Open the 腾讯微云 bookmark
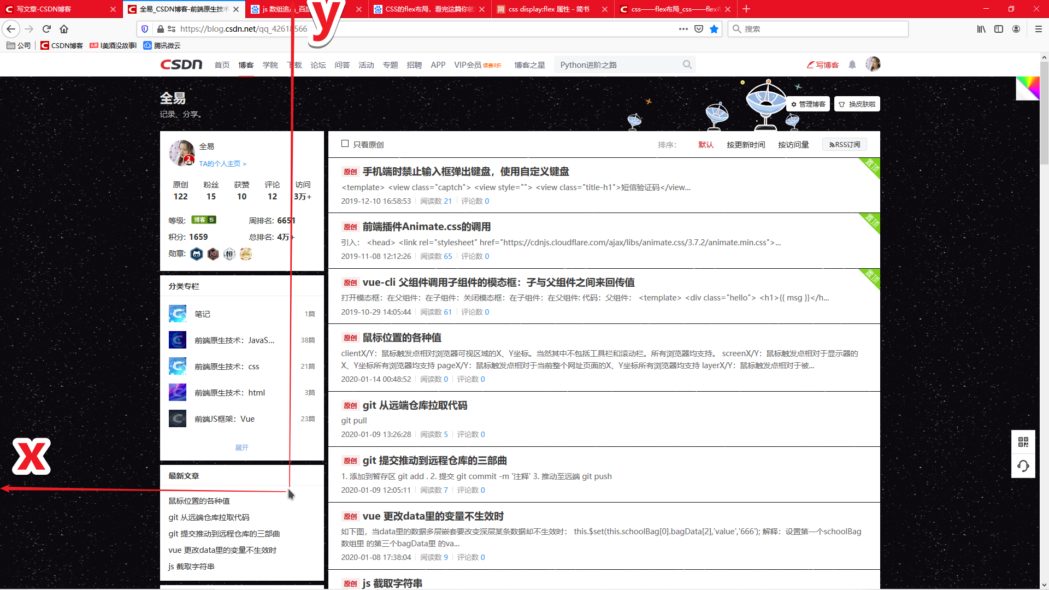1049x590 pixels. 162,45
